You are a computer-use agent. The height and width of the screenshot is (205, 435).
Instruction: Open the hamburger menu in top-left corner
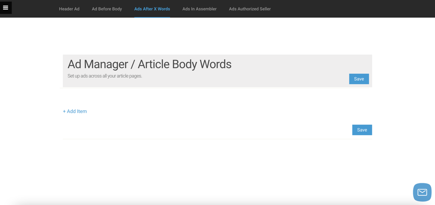point(6,8)
